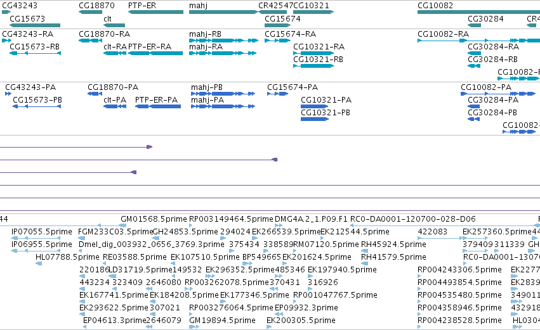
Task: Select the mahj-RA transcript label
Action: pos(206,47)
